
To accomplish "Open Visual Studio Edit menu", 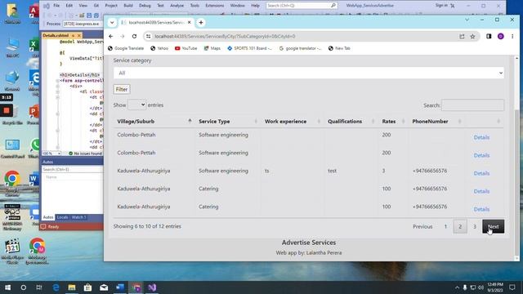I will click(69, 6).
